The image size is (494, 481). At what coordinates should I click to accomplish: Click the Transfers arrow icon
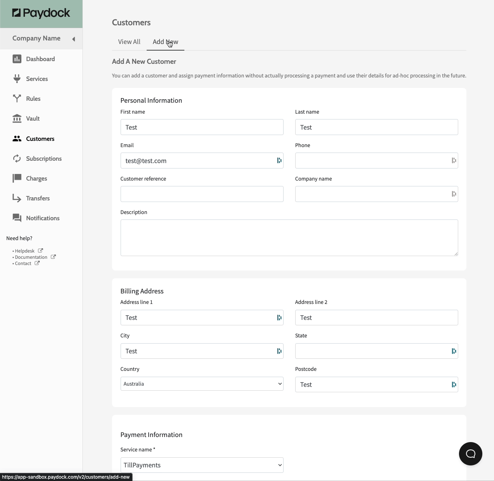click(x=17, y=198)
